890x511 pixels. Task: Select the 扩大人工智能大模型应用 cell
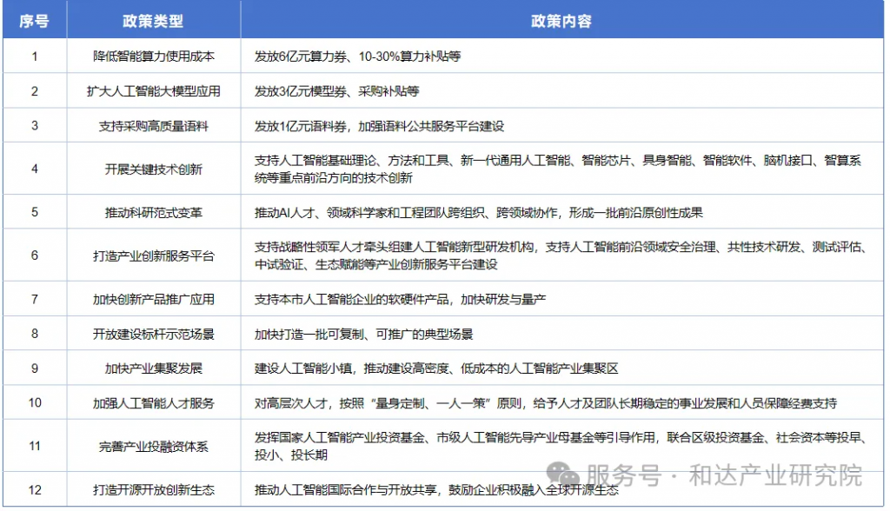154,91
